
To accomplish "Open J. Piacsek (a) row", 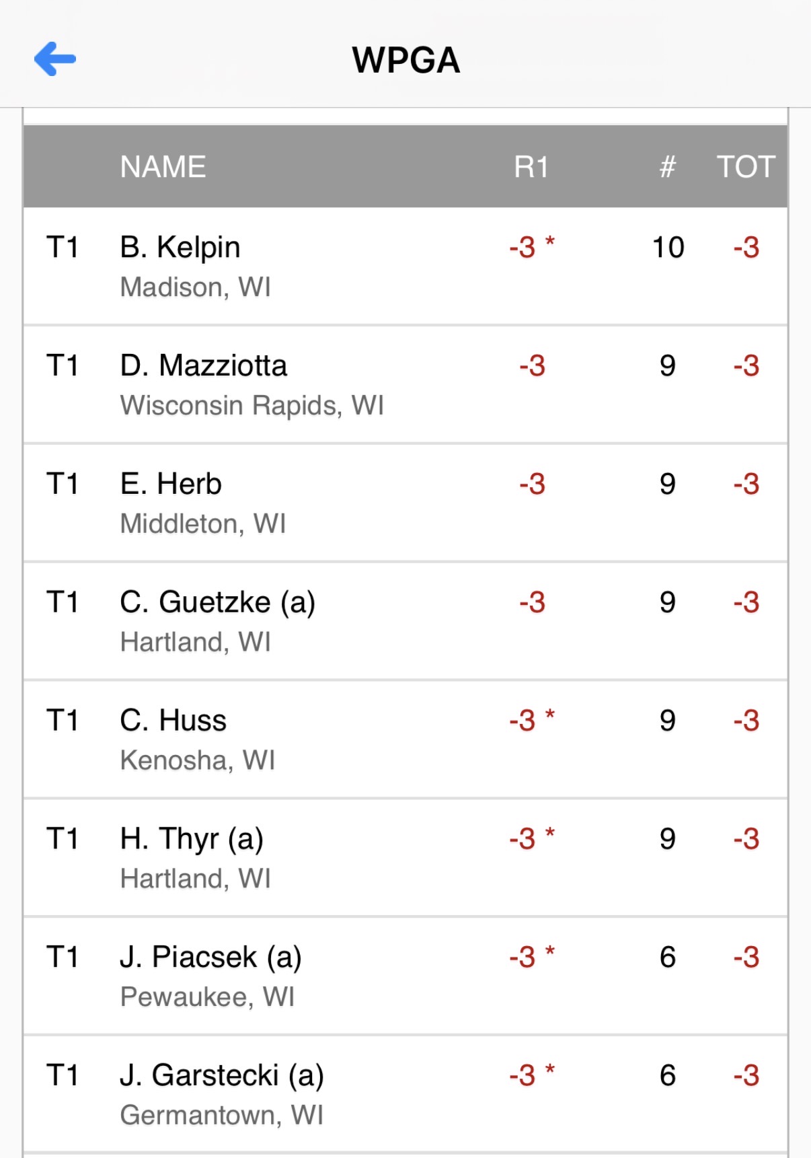I will 405,976.
